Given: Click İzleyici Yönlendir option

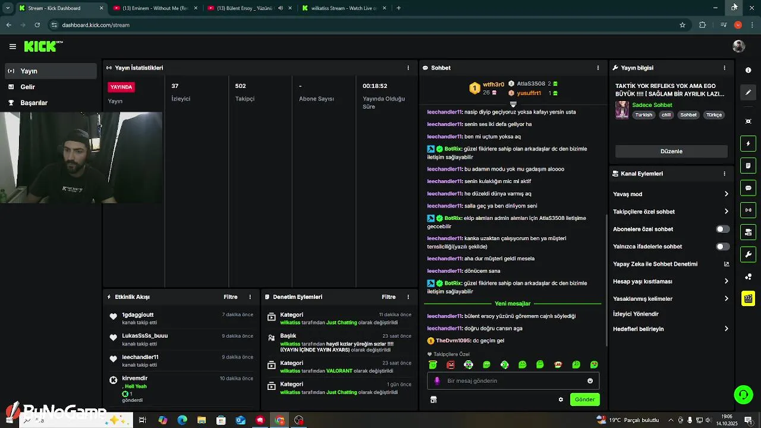Looking at the screenshot, I should [x=636, y=314].
